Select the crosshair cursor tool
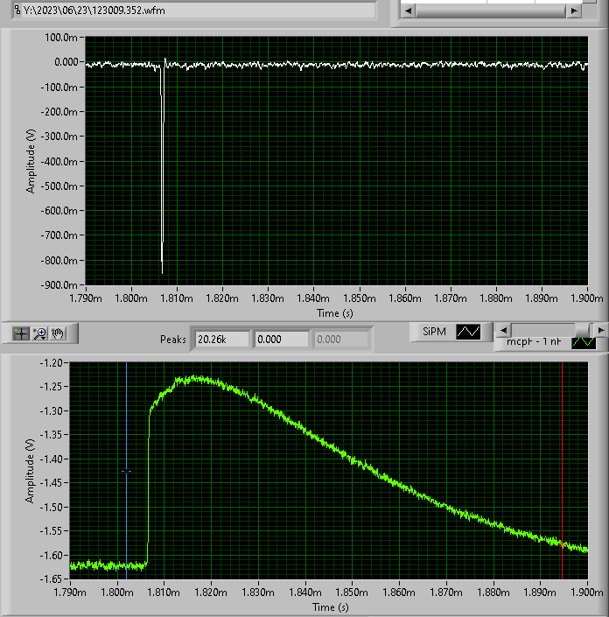The image size is (609, 617). click(x=22, y=333)
